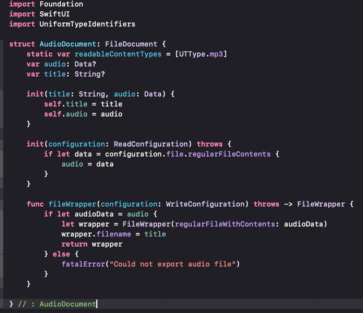
Task: Click 'throws' on the init(configuration:) line
Action: pos(210,144)
